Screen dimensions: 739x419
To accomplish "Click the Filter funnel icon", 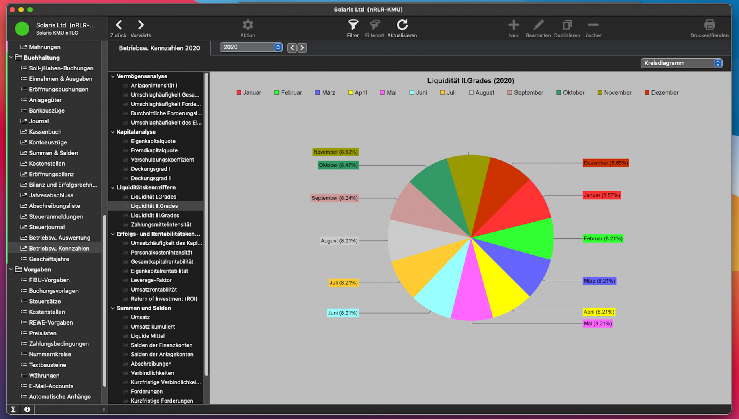I will pos(353,25).
